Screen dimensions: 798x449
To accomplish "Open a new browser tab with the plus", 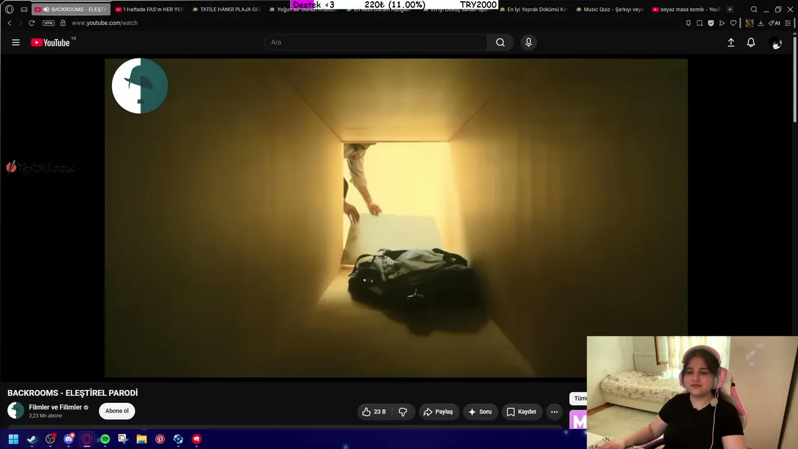I will tap(730, 9).
